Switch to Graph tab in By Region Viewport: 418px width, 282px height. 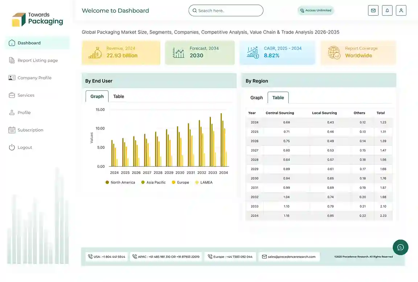(x=257, y=98)
